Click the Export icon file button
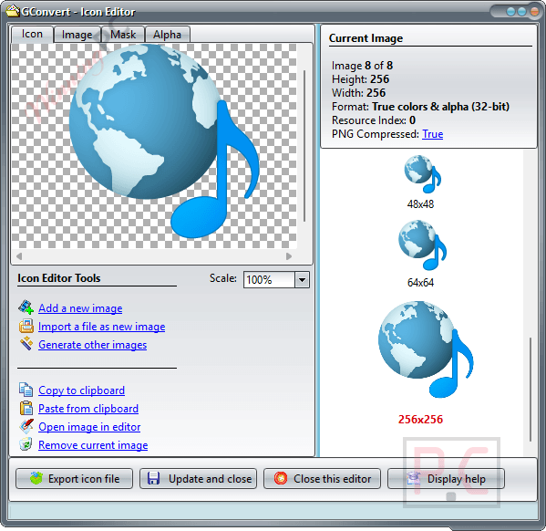Screen dimensions: 546x531 (x=74, y=478)
